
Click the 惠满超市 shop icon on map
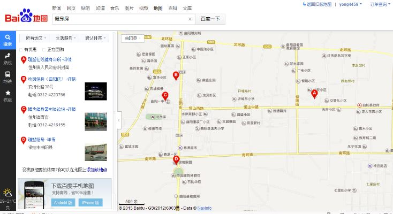tap(180, 148)
